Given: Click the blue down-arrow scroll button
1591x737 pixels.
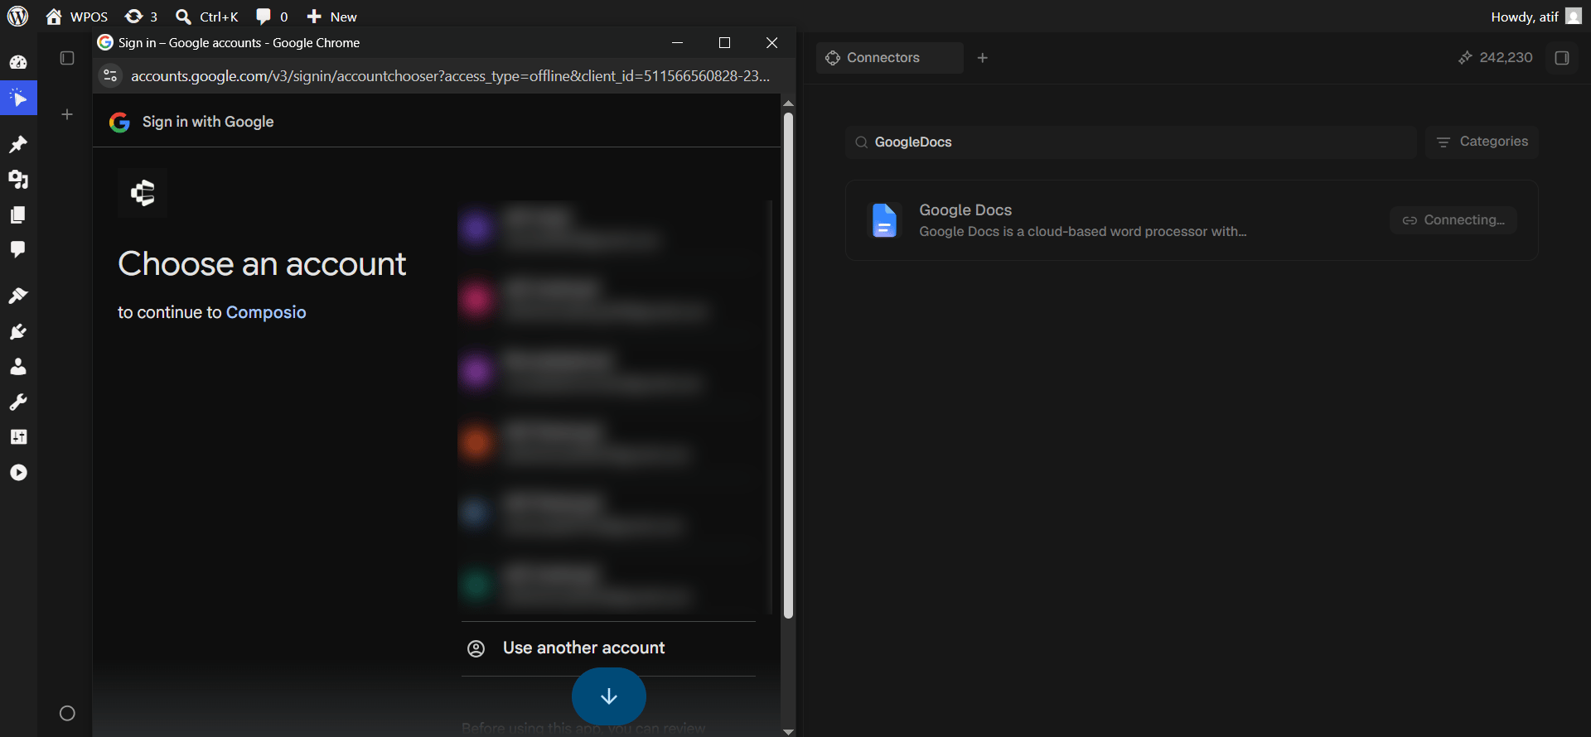Looking at the screenshot, I should pyautogui.click(x=609, y=696).
